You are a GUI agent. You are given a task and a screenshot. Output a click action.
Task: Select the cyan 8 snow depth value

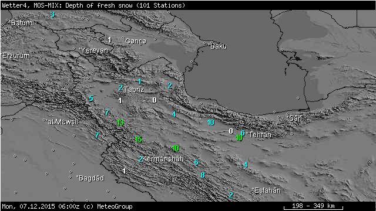point(203,175)
